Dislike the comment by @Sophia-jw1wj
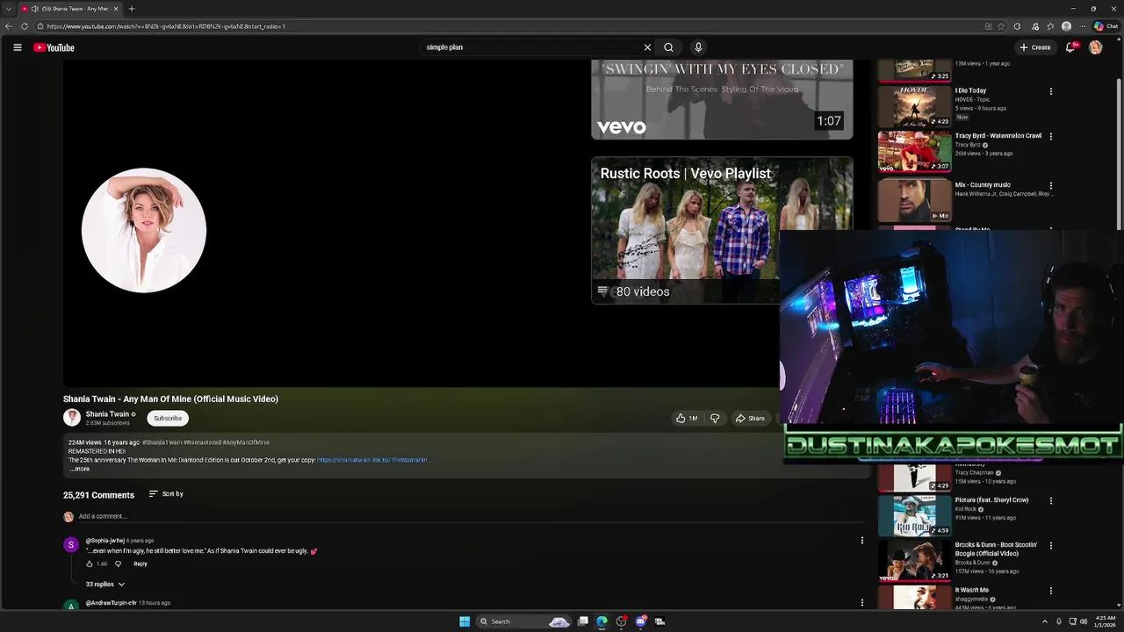Image resolution: width=1124 pixels, height=632 pixels. point(119,564)
